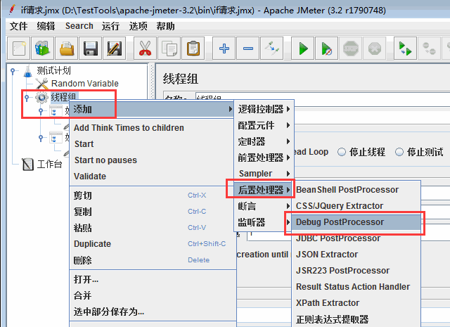Click the Copy toolbar icon
Image resolution: width=450 pixels, height=327 pixels.
point(169,49)
